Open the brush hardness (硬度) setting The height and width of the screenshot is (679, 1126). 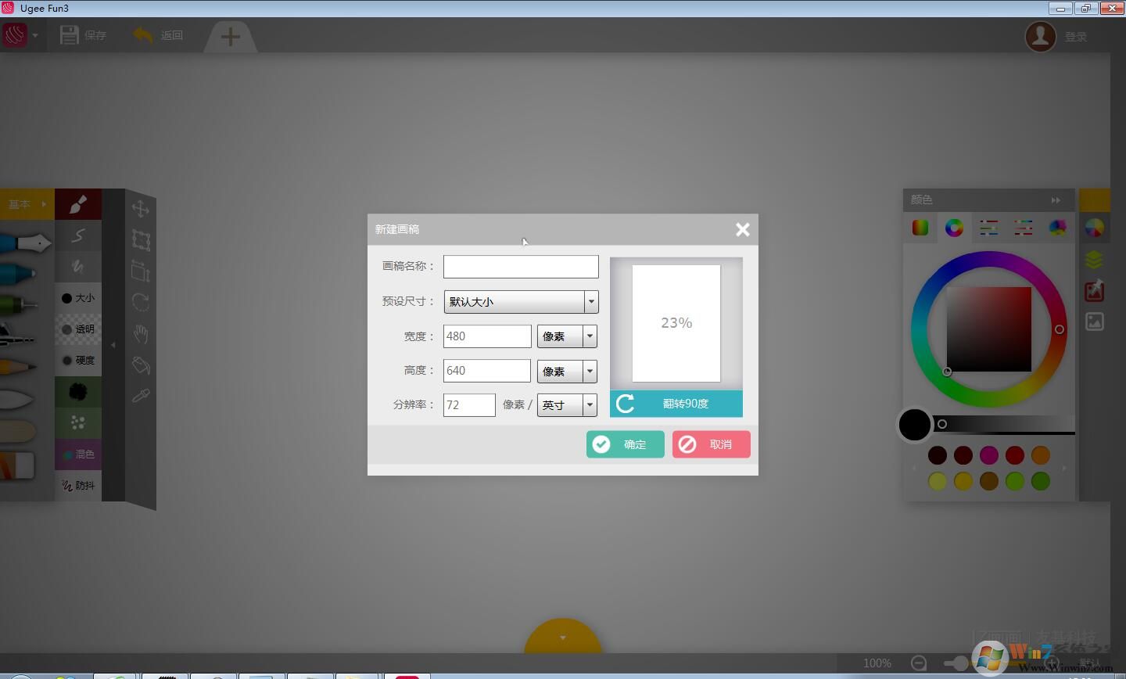78,361
